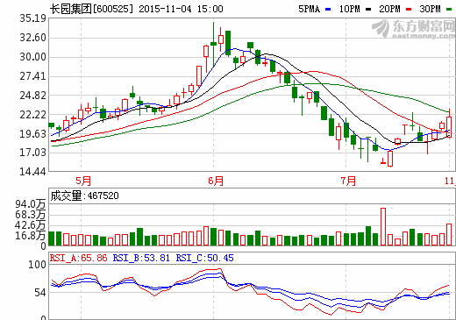456x320 pixels.
Task: Click the 30.00 price axis label
Action: (33, 57)
